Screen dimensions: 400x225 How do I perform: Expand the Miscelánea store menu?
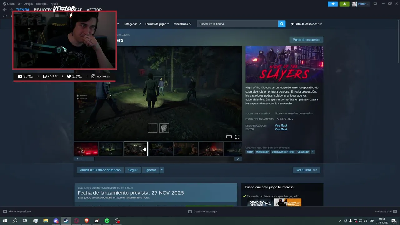click(x=182, y=24)
